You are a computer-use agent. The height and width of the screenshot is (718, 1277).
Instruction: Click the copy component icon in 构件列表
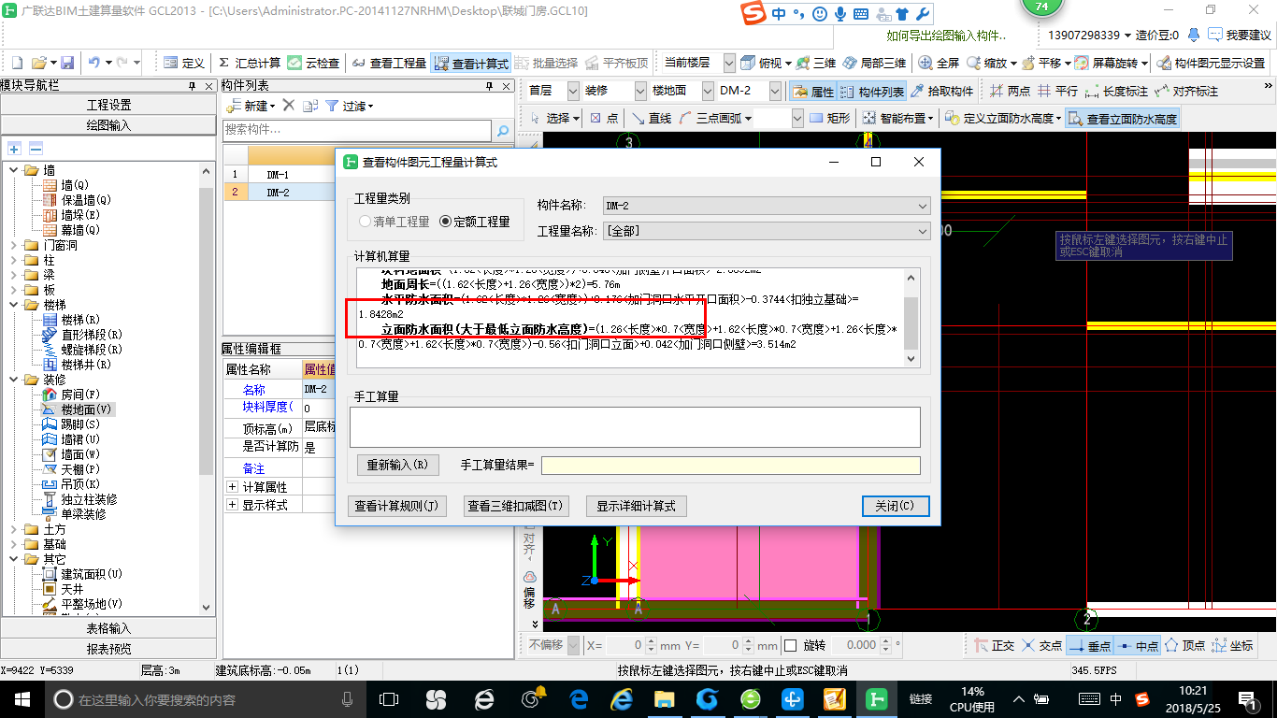309,106
